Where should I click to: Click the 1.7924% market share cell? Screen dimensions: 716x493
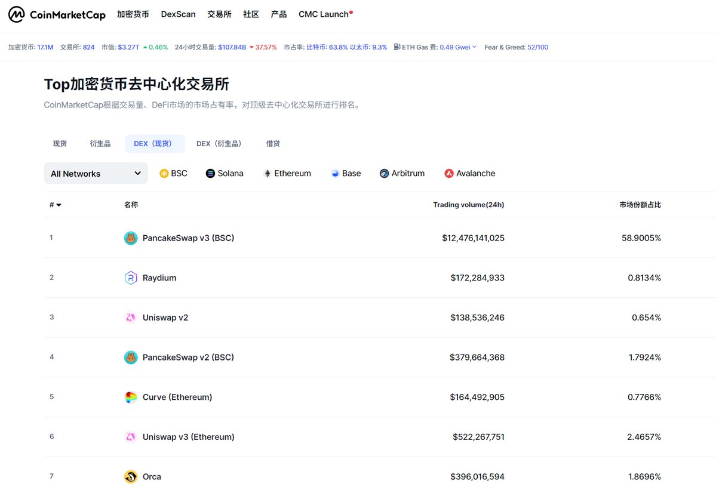(645, 357)
